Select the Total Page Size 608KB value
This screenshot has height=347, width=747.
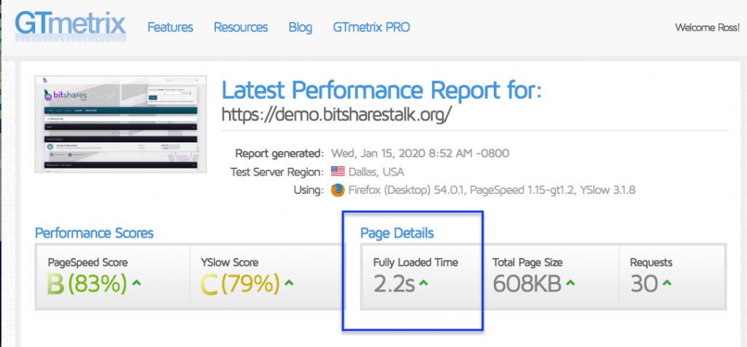pyautogui.click(x=527, y=284)
